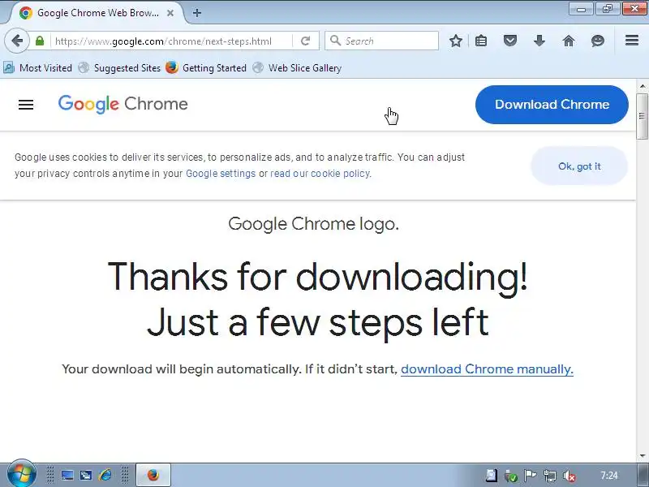Open the Downloads arrow icon
This screenshot has width=649, height=487.
[x=539, y=41]
